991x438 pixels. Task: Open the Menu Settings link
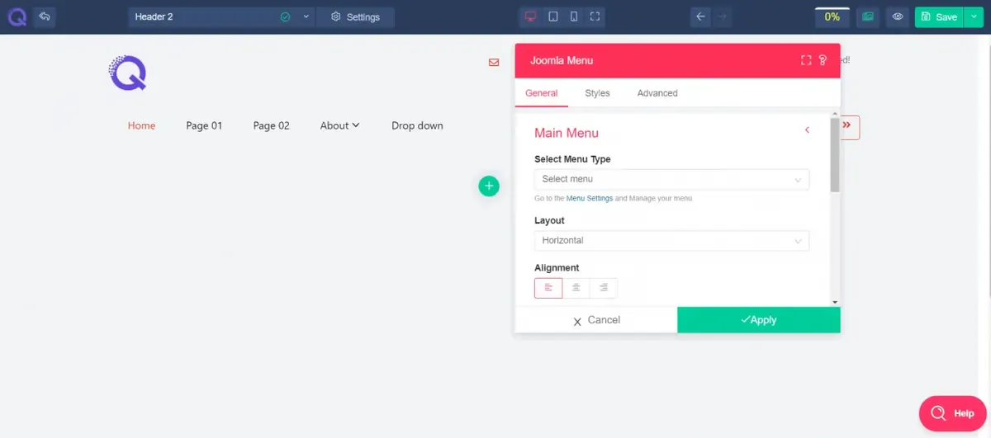[x=590, y=199]
